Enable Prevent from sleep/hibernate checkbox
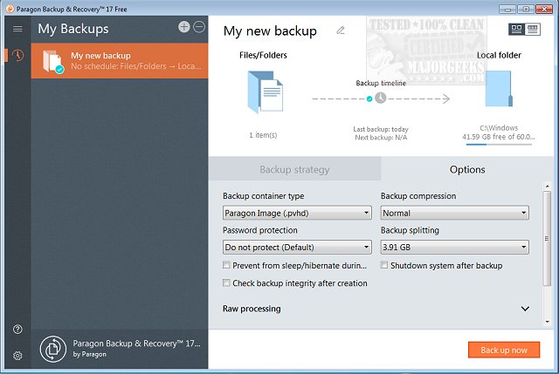 227,265
